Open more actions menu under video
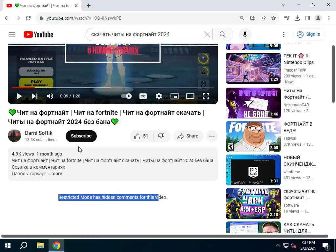336x252 pixels. tap(212, 136)
